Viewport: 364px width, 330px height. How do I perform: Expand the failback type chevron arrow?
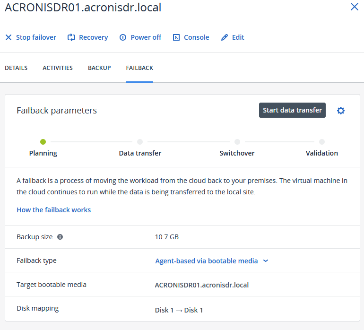pos(266,261)
